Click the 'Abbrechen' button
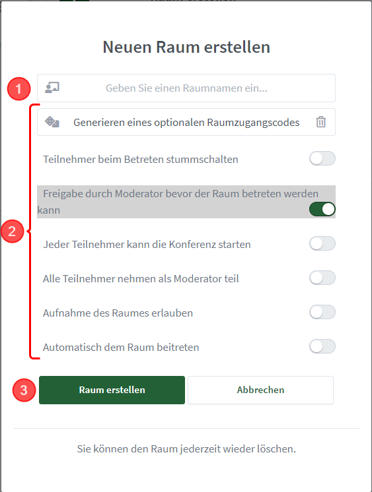This screenshot has height=492, width=372. coord(260,390)
